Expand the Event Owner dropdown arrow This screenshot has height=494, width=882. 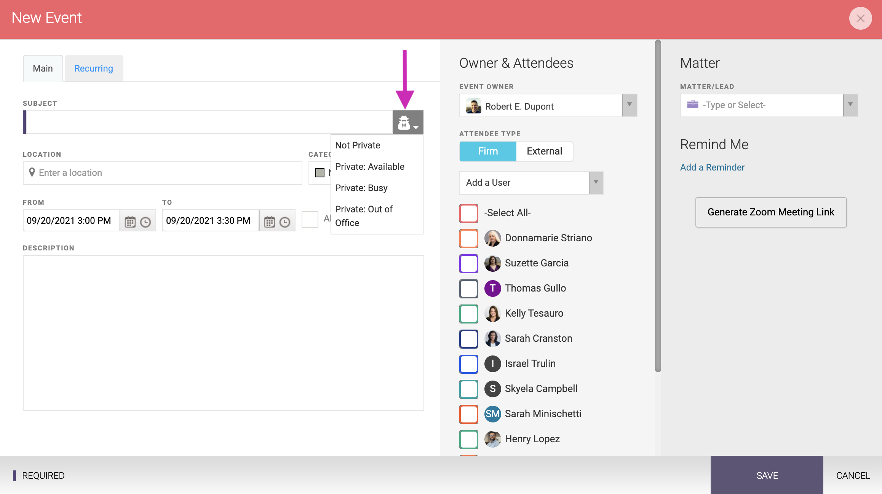pyautogui.click(x=630, y=105)
